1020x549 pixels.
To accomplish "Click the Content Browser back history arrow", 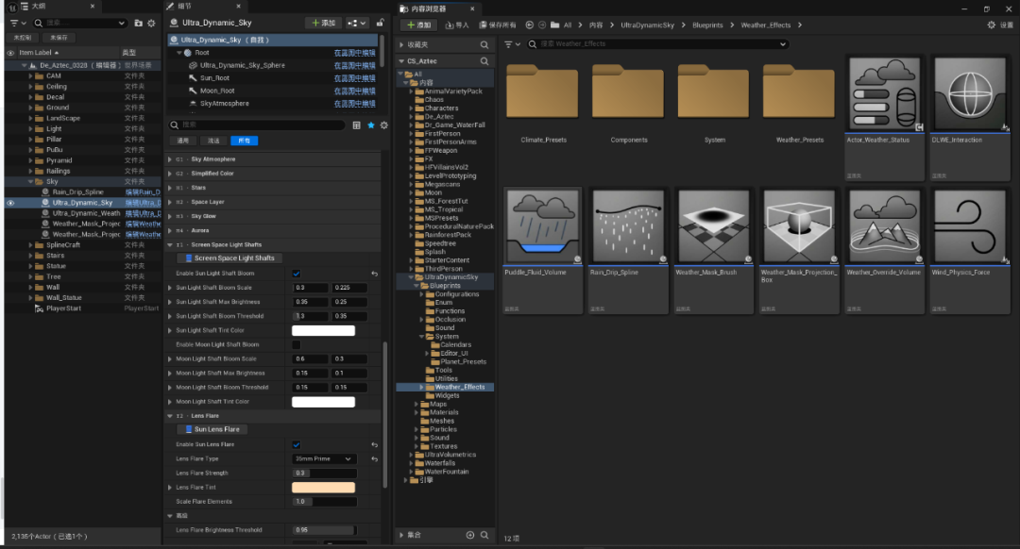I will tap(529, 25).
